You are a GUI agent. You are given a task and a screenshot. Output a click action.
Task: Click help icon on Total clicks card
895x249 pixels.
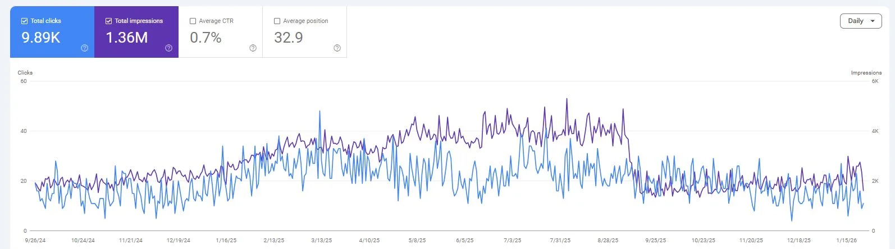[84, 48]
